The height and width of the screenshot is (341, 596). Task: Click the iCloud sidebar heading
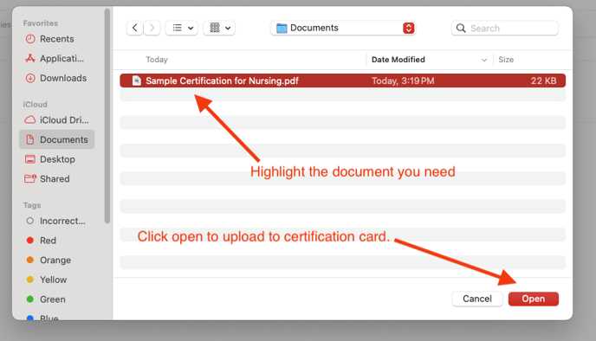click(35, 105)
